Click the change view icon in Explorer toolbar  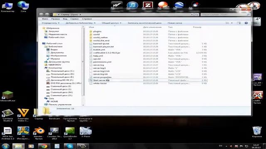[227, 23]
